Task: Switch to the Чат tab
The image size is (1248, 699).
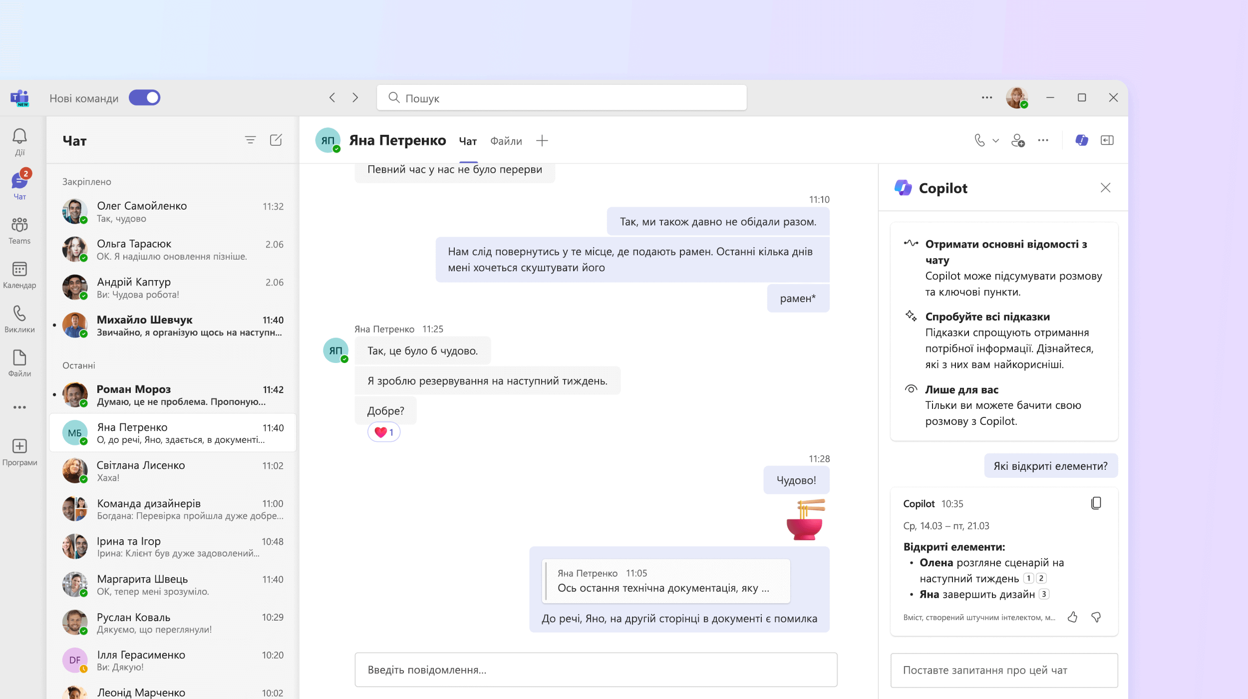Action: (x=468, y=141)
